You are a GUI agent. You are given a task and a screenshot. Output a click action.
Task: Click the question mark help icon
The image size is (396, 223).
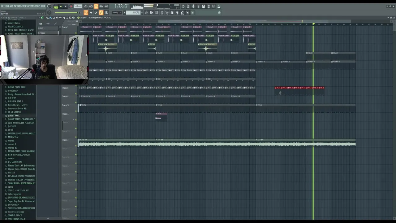coord(198,7)
